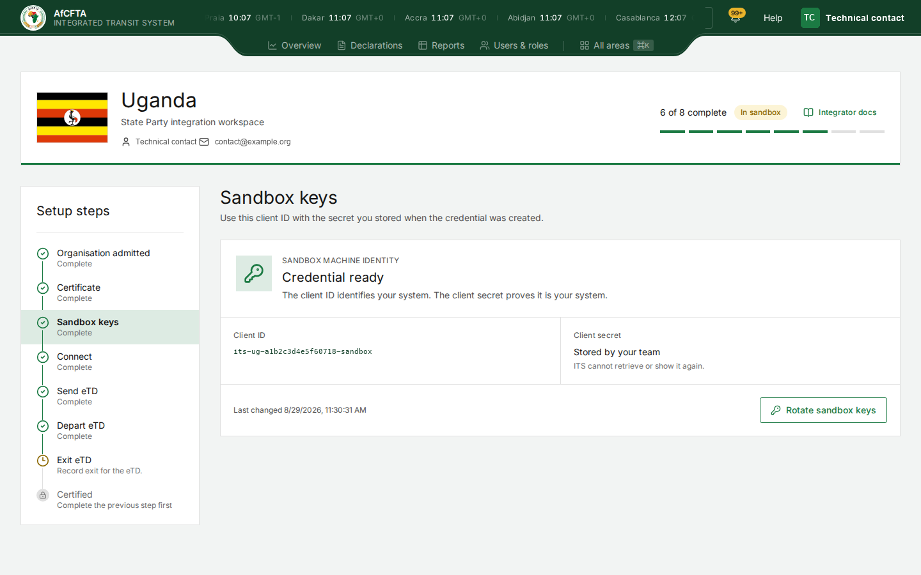
Task: Click the client ID value its-ug-a1b2c3d4e5f60718-sandbox
Action: point(303,351)
